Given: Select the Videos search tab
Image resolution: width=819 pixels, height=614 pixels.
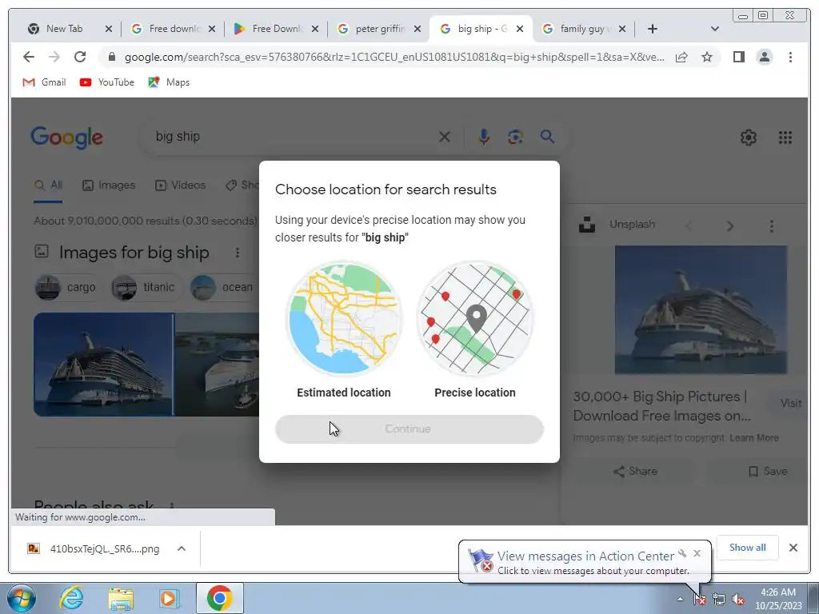Looking at the screenshot, I should tap(181, 185).
